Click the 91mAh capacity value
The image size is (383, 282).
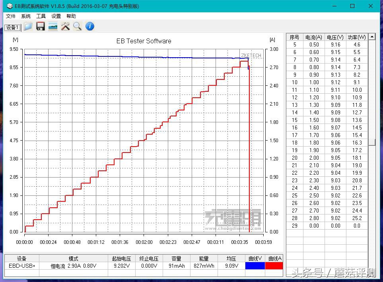(x=176, y=266)
